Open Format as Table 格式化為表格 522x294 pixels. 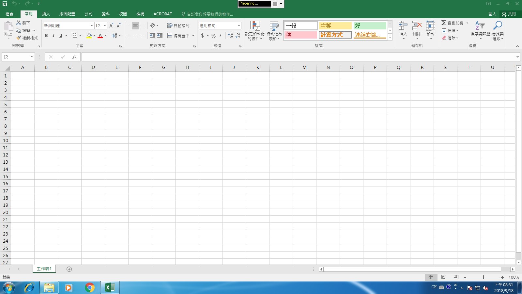[274, 31]
